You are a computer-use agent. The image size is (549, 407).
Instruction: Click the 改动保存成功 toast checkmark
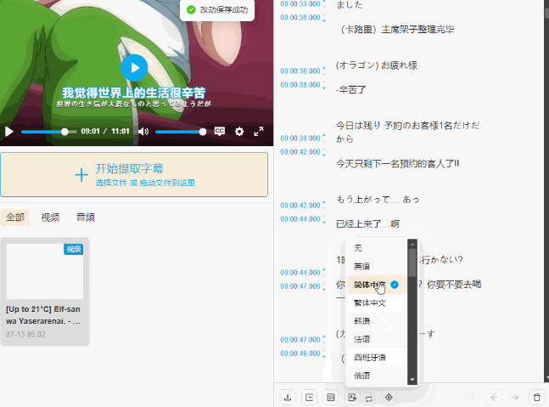(191, 10)
